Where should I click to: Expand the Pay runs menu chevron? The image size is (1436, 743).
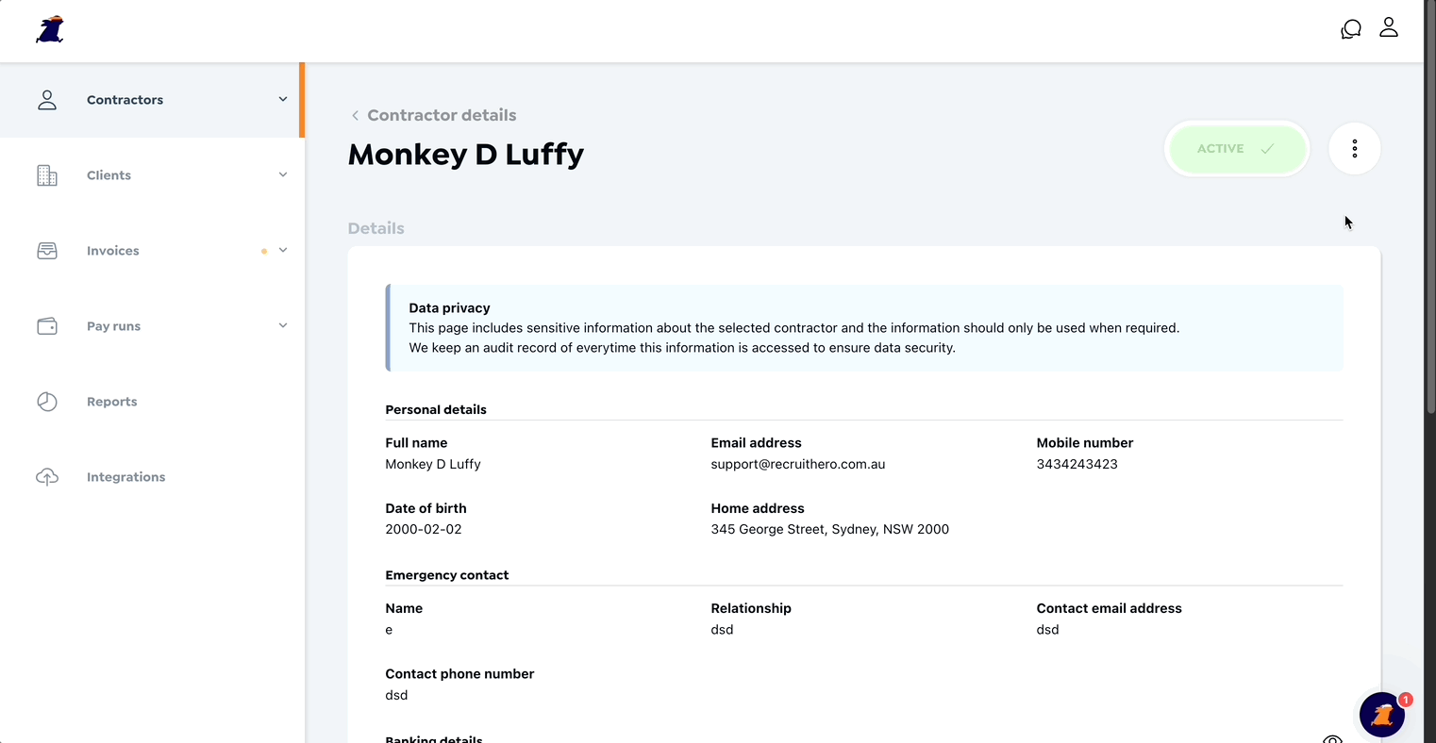pos(283,325)
